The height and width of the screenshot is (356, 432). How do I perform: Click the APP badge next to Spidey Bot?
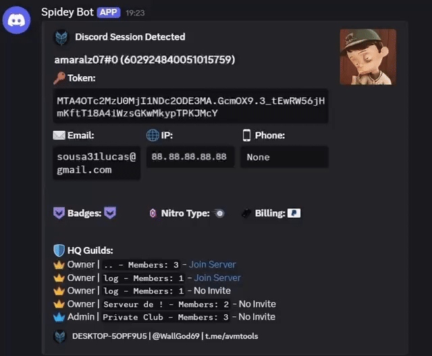109,12
